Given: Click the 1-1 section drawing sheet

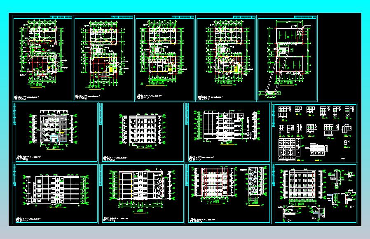Looking at the screenshot, I should click(x=143, y=194).
